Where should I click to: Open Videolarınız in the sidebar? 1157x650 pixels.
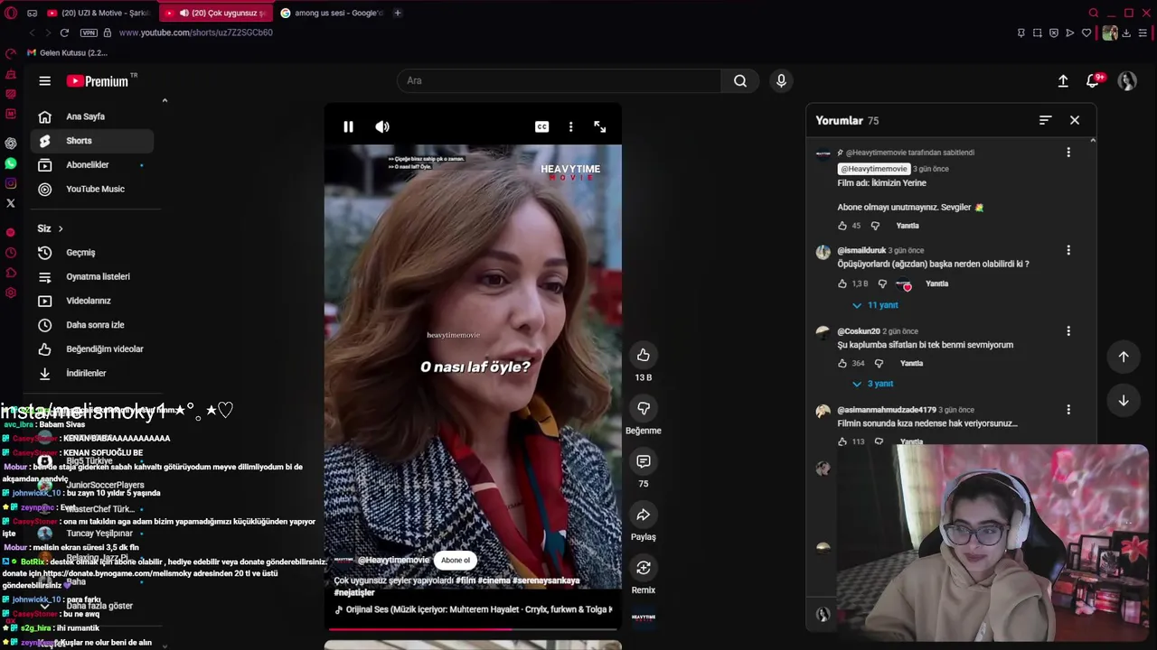(92, 301)
